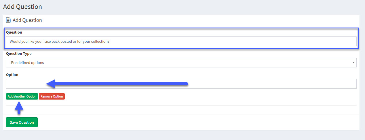
Task: Click the Add Another Option button
Action: 22,96
